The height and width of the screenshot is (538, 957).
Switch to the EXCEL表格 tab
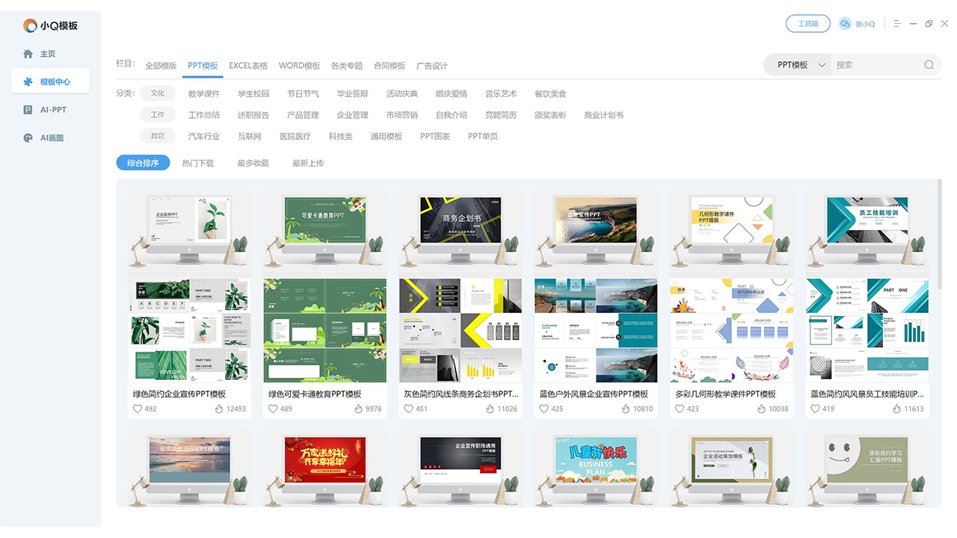pyautogui.click(x=247, y=65)
